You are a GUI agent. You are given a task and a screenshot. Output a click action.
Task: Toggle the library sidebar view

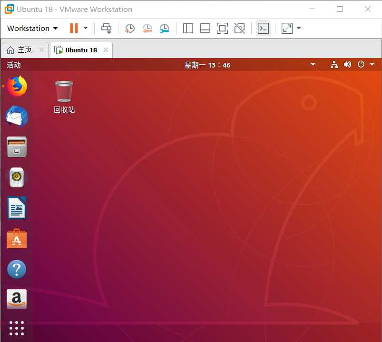click(188, 28)
